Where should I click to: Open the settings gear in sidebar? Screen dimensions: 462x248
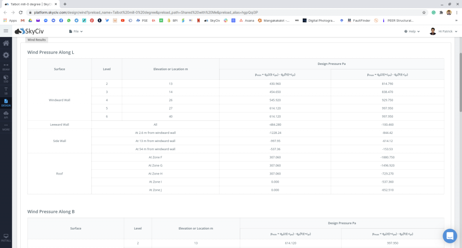click(x=6, y=55)
